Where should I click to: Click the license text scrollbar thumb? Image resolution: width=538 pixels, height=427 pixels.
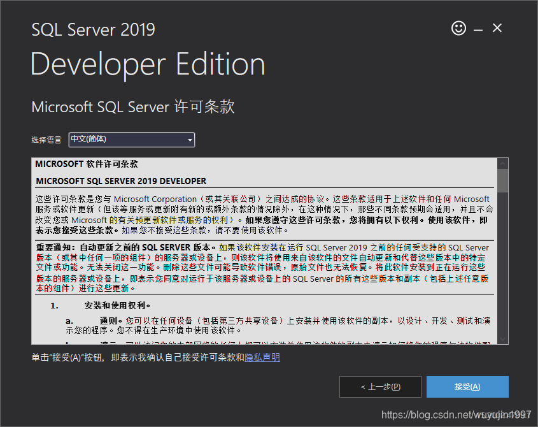point(502,181)
